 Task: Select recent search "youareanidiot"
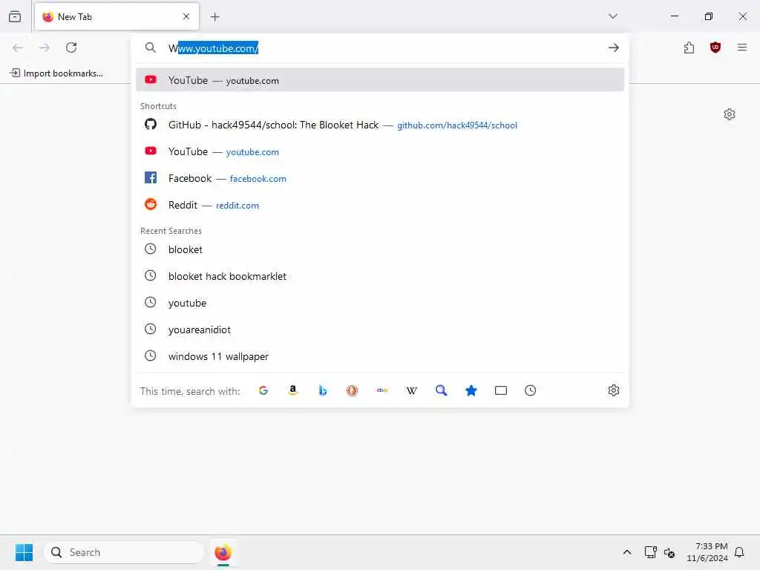pos(380,330)
